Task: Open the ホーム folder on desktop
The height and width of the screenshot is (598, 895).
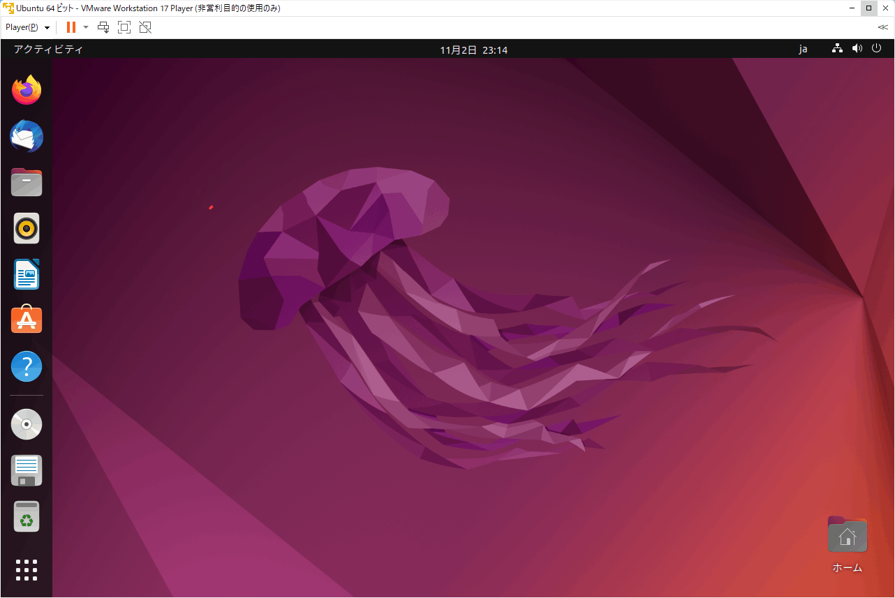Action: [847, 544]
